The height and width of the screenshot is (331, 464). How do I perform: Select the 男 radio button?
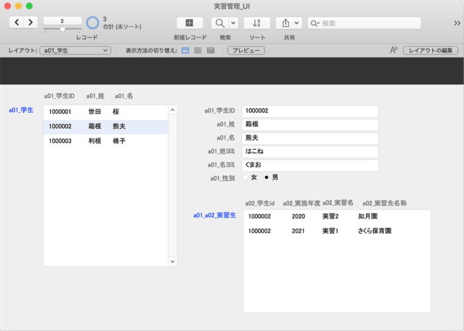coord(267,178)
